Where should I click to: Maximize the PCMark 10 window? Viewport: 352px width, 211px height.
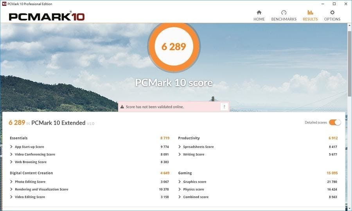tap(334, 4)
